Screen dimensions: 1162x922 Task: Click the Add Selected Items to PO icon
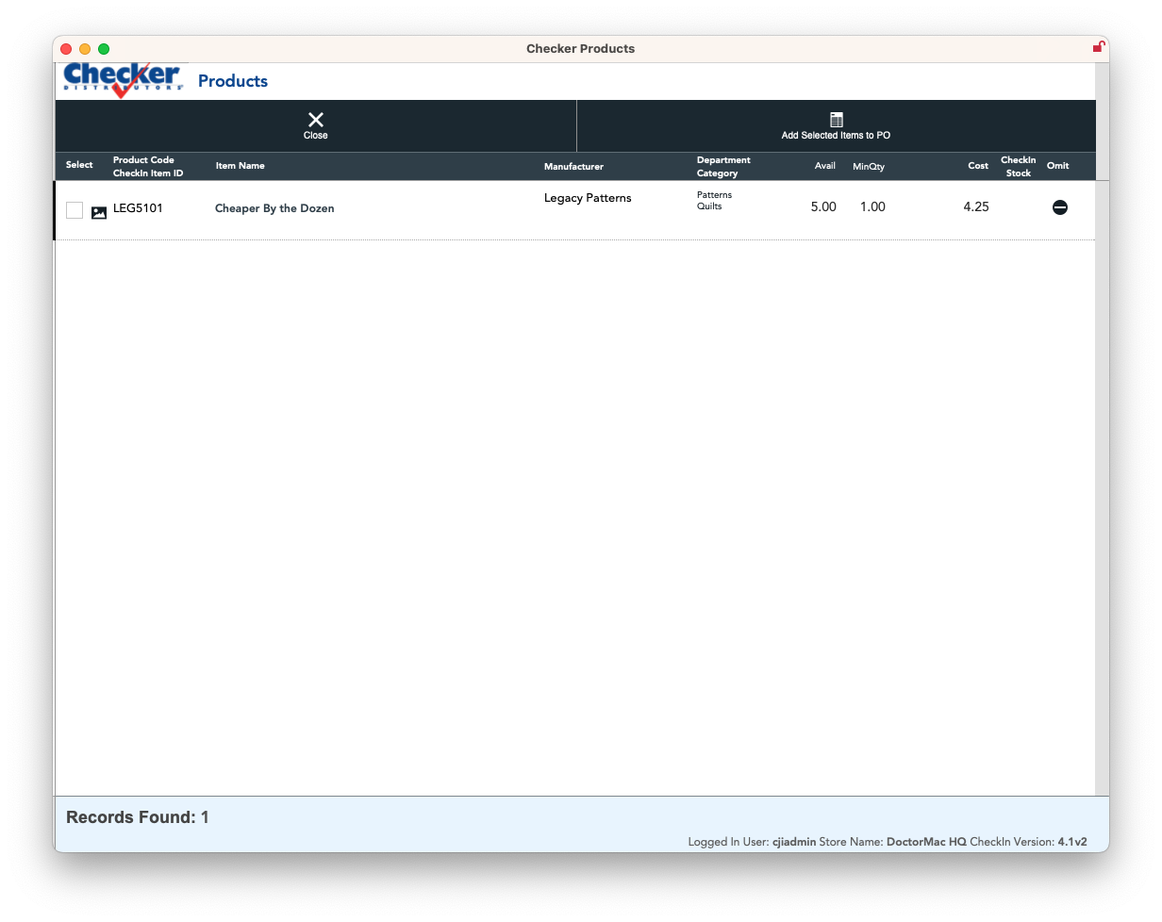836,120
